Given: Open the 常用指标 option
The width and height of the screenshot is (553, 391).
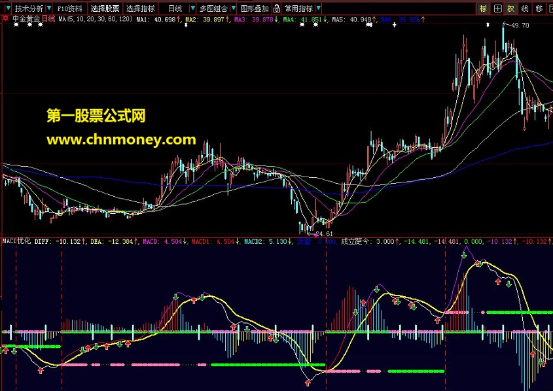Looking at the screenshot, I should click(x=298, y=8).
